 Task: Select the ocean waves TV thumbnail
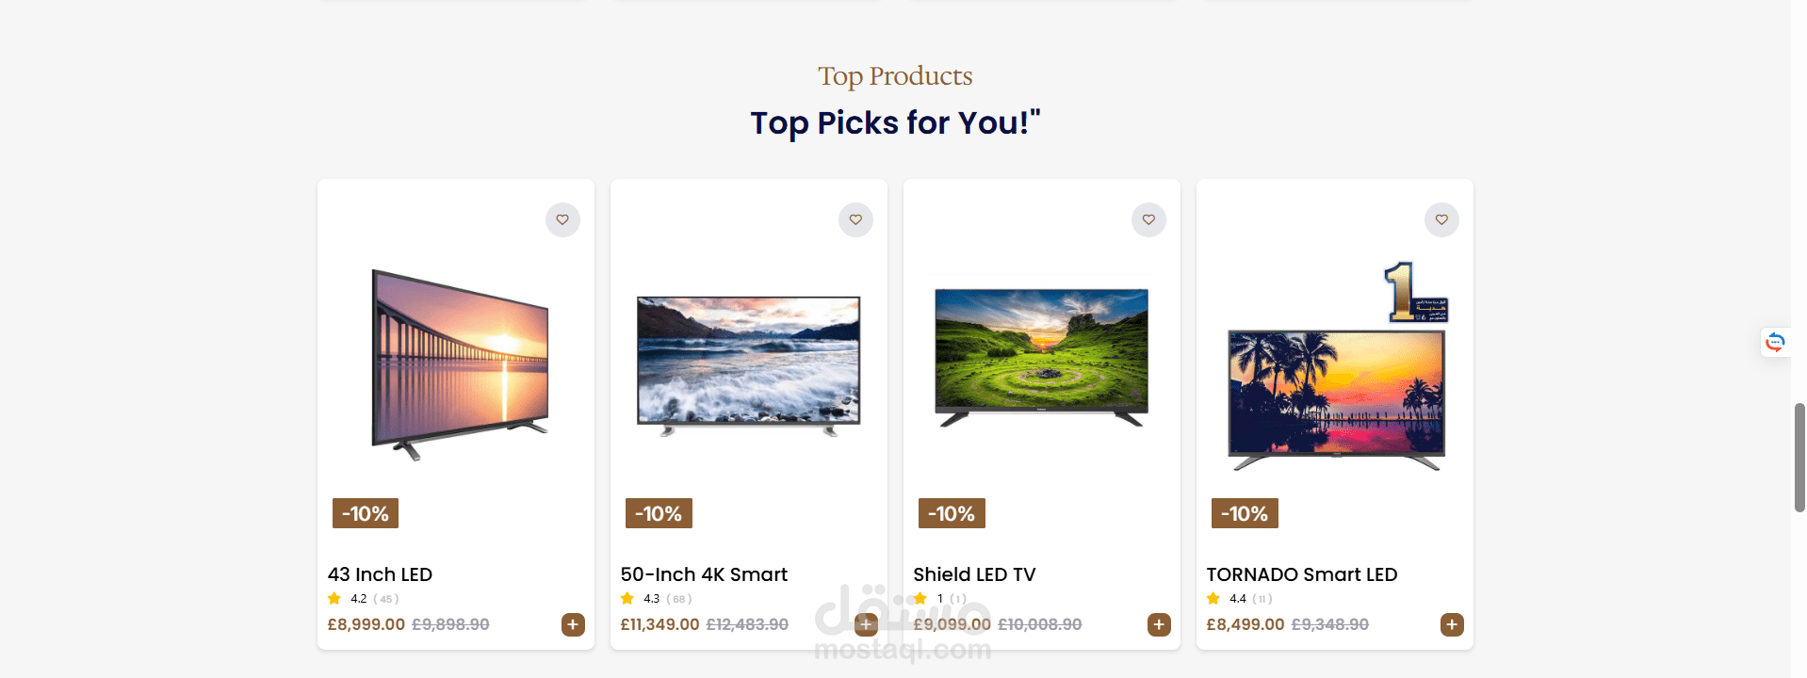click(749, 364)
